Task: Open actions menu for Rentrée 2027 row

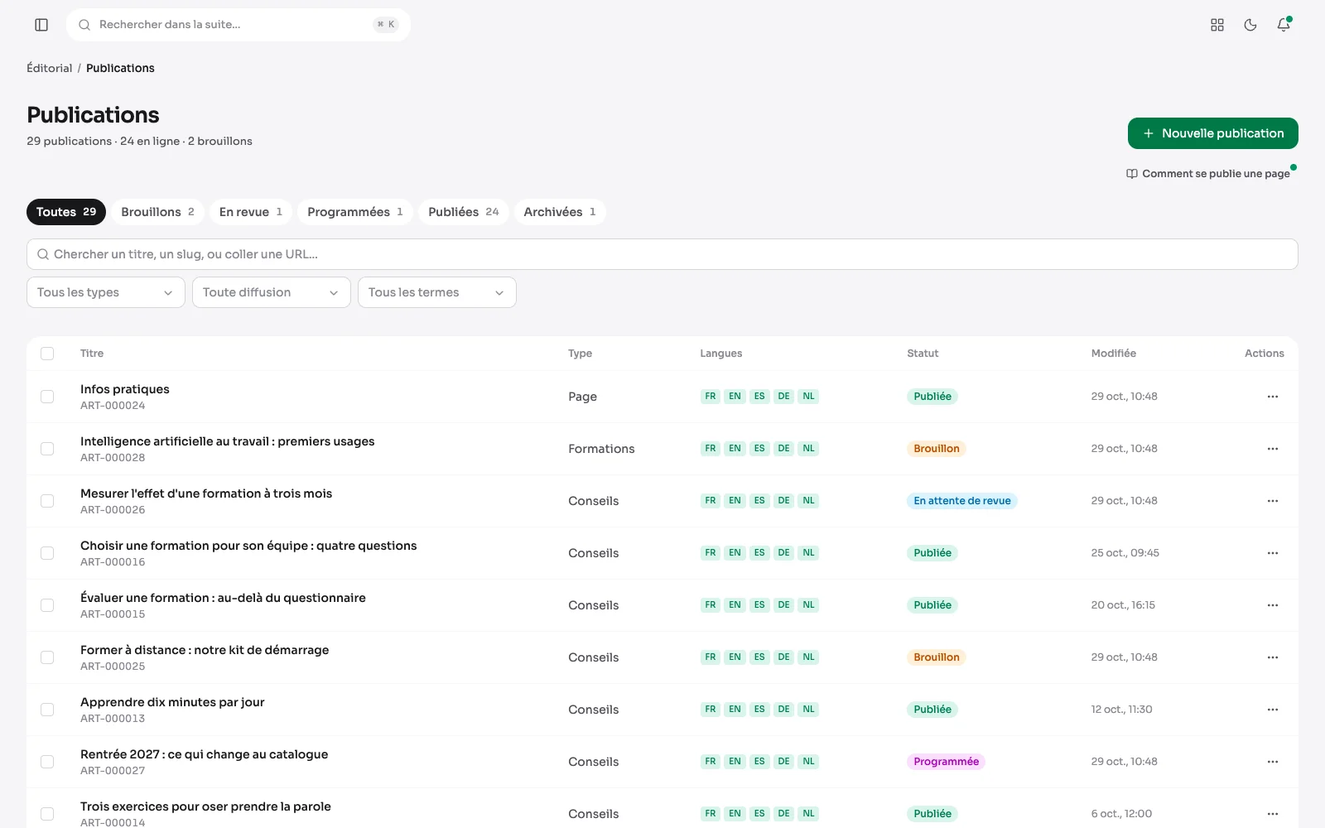Action: point(1273,762)
